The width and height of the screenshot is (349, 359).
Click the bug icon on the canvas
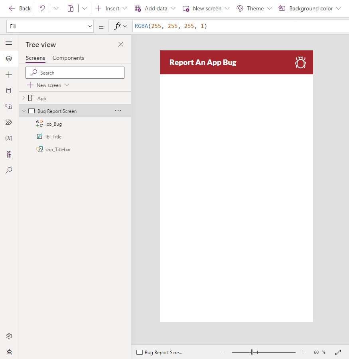300,63
